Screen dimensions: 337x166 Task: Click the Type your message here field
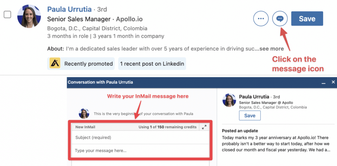click(x=140, y=151)
